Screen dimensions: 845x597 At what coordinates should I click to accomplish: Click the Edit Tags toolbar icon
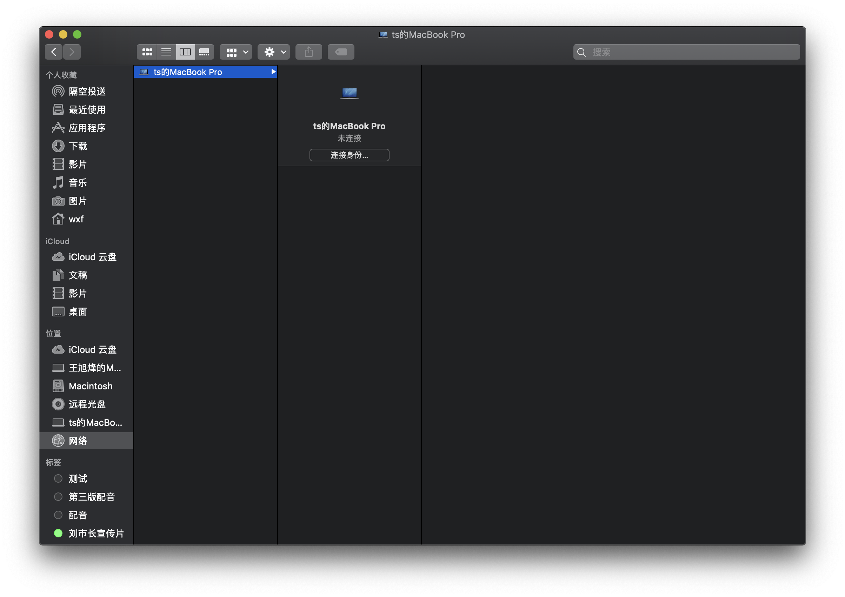[341, 52]
